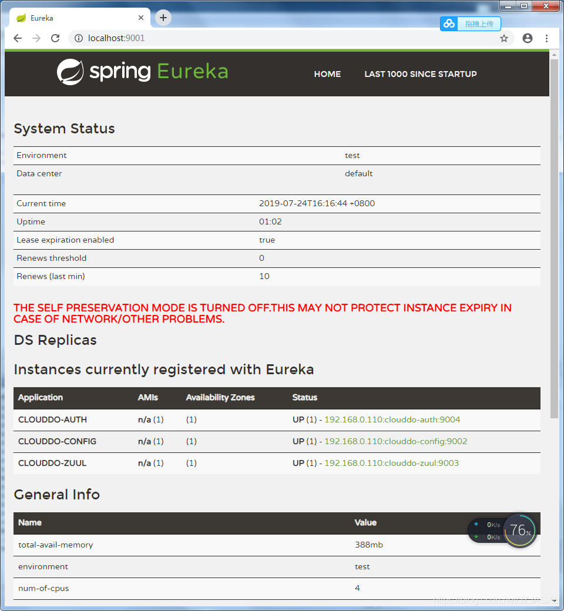The width and height of the screenshot is (564, 611).
Task: Select CLOUDDO-AUTH application name
Action: point(53,419)
